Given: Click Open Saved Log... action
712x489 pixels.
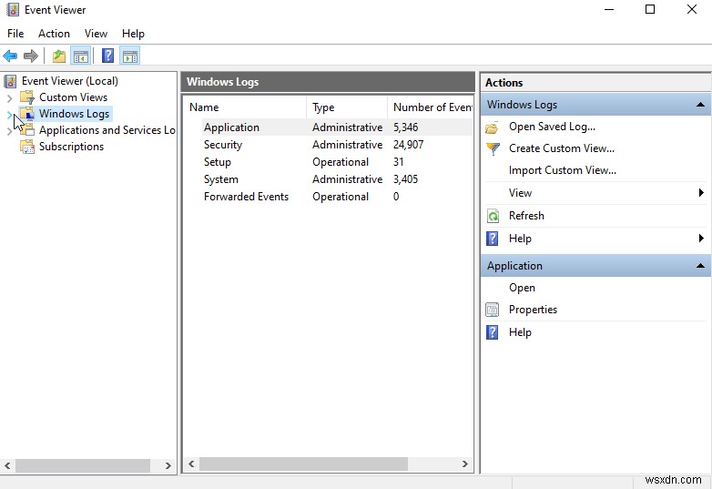Looking at the screenshot, I should (552, 127).
